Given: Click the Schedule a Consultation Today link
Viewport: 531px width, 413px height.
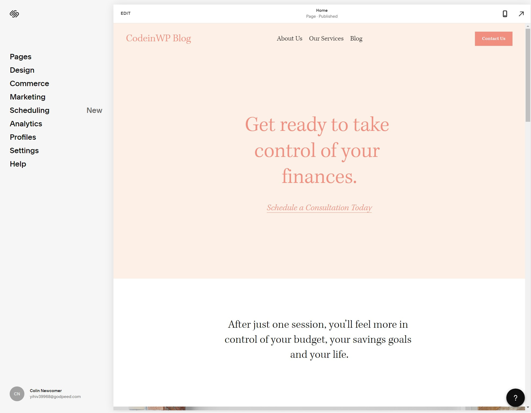Looking at the screenshot, I should tap(319, 207).
